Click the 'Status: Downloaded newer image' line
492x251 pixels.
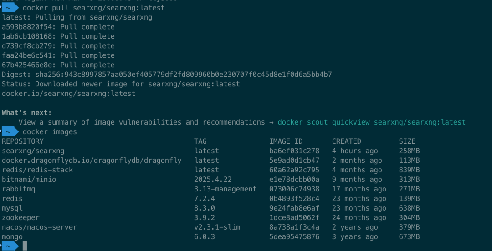121,84
